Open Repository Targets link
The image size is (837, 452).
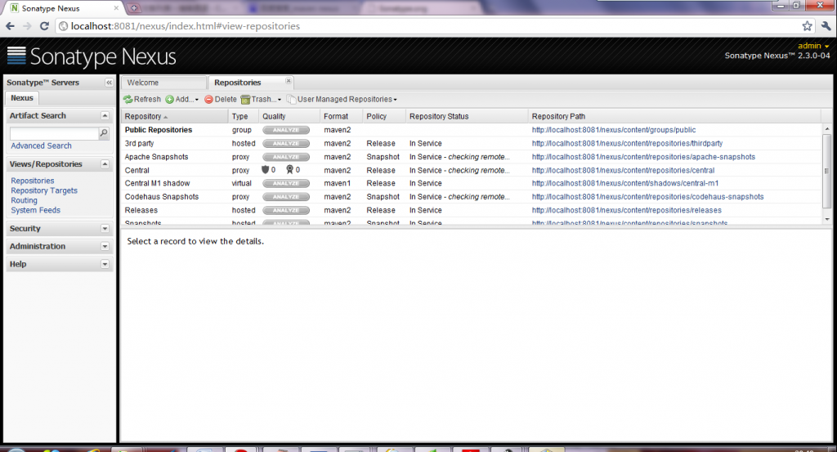pyautogui.click(x=44, y=190)
